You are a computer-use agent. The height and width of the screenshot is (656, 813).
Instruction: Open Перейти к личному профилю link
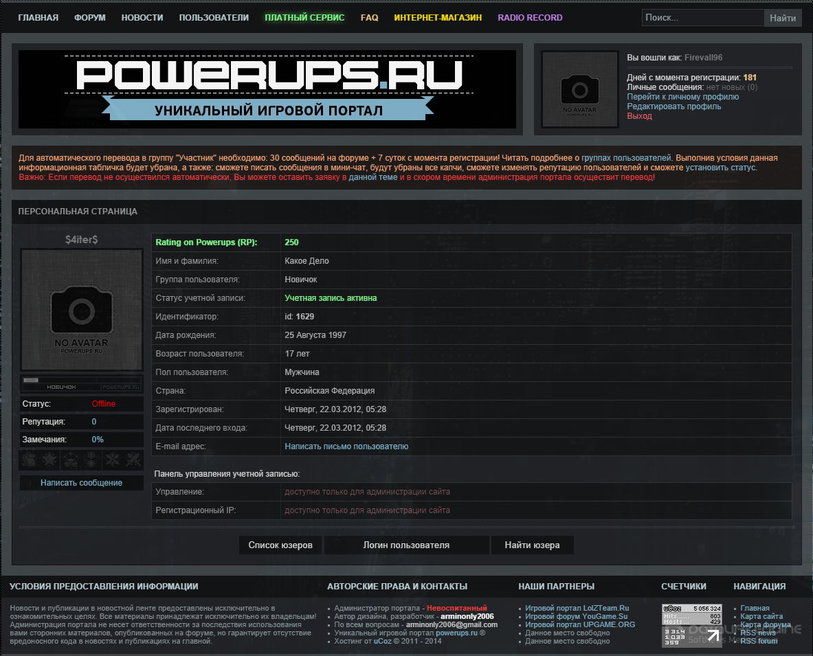coord(682,97)
